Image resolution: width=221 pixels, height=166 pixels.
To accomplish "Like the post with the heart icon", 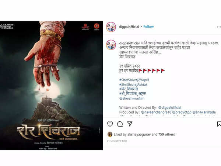I will [x=110, y=124].
